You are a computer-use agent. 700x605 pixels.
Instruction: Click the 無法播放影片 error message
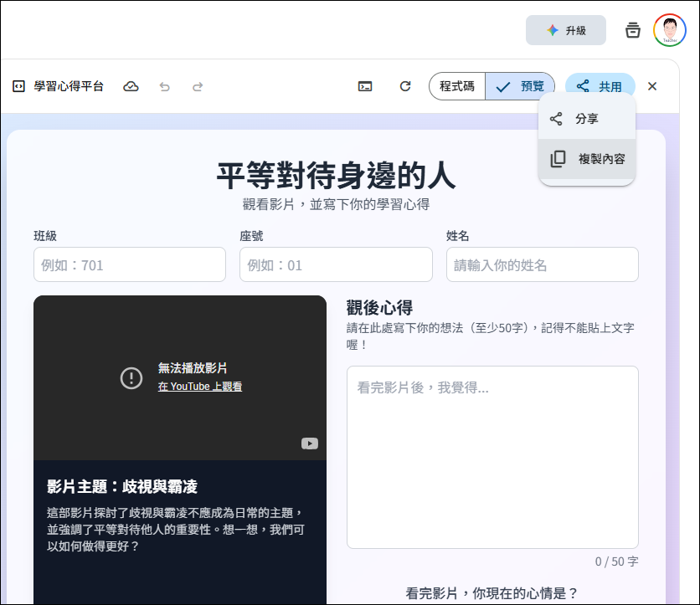pos(193,368)
